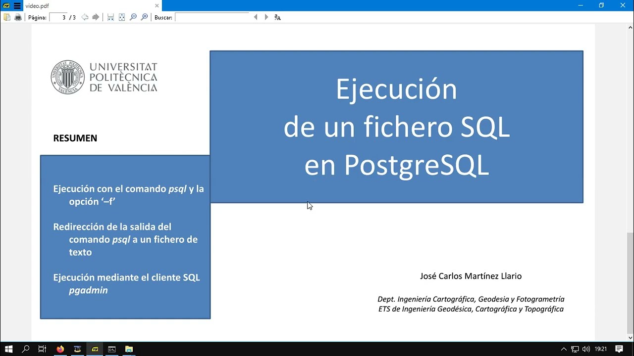Click the page number input field
Viewport: 634px width, 356px height.
(58, 17)
